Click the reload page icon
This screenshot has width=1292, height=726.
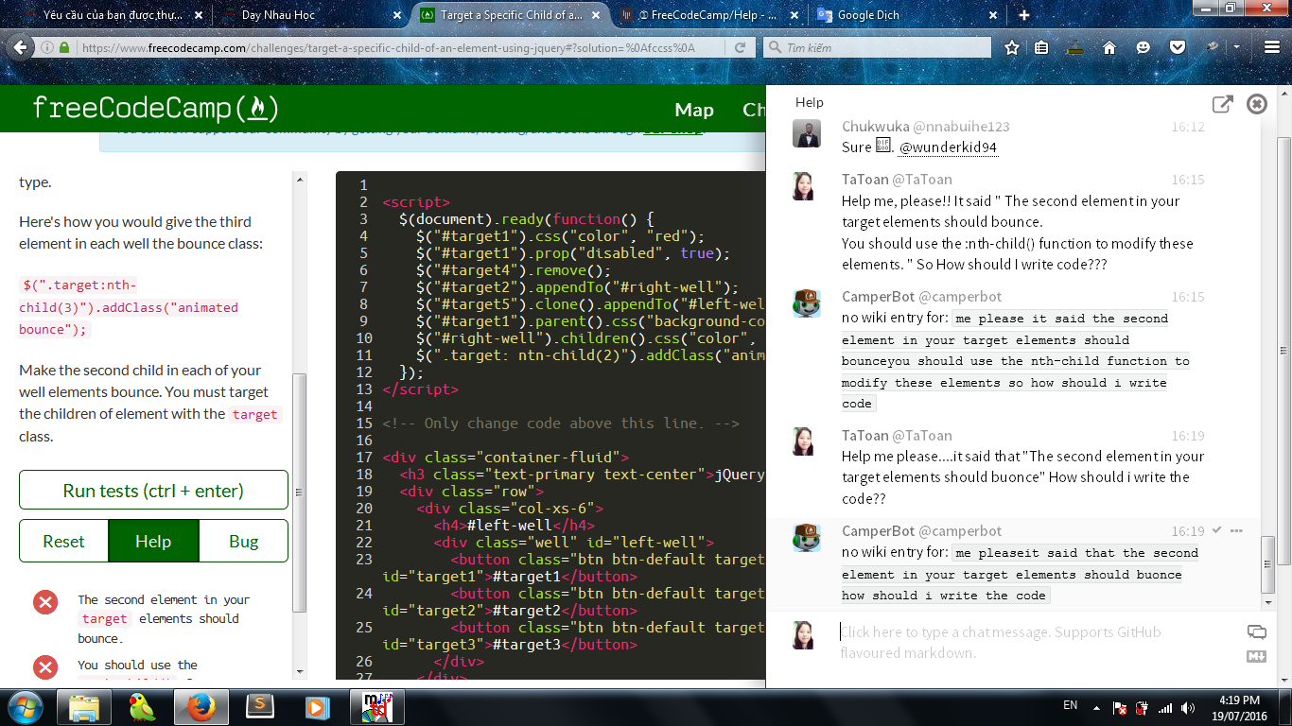click(740, 47)
